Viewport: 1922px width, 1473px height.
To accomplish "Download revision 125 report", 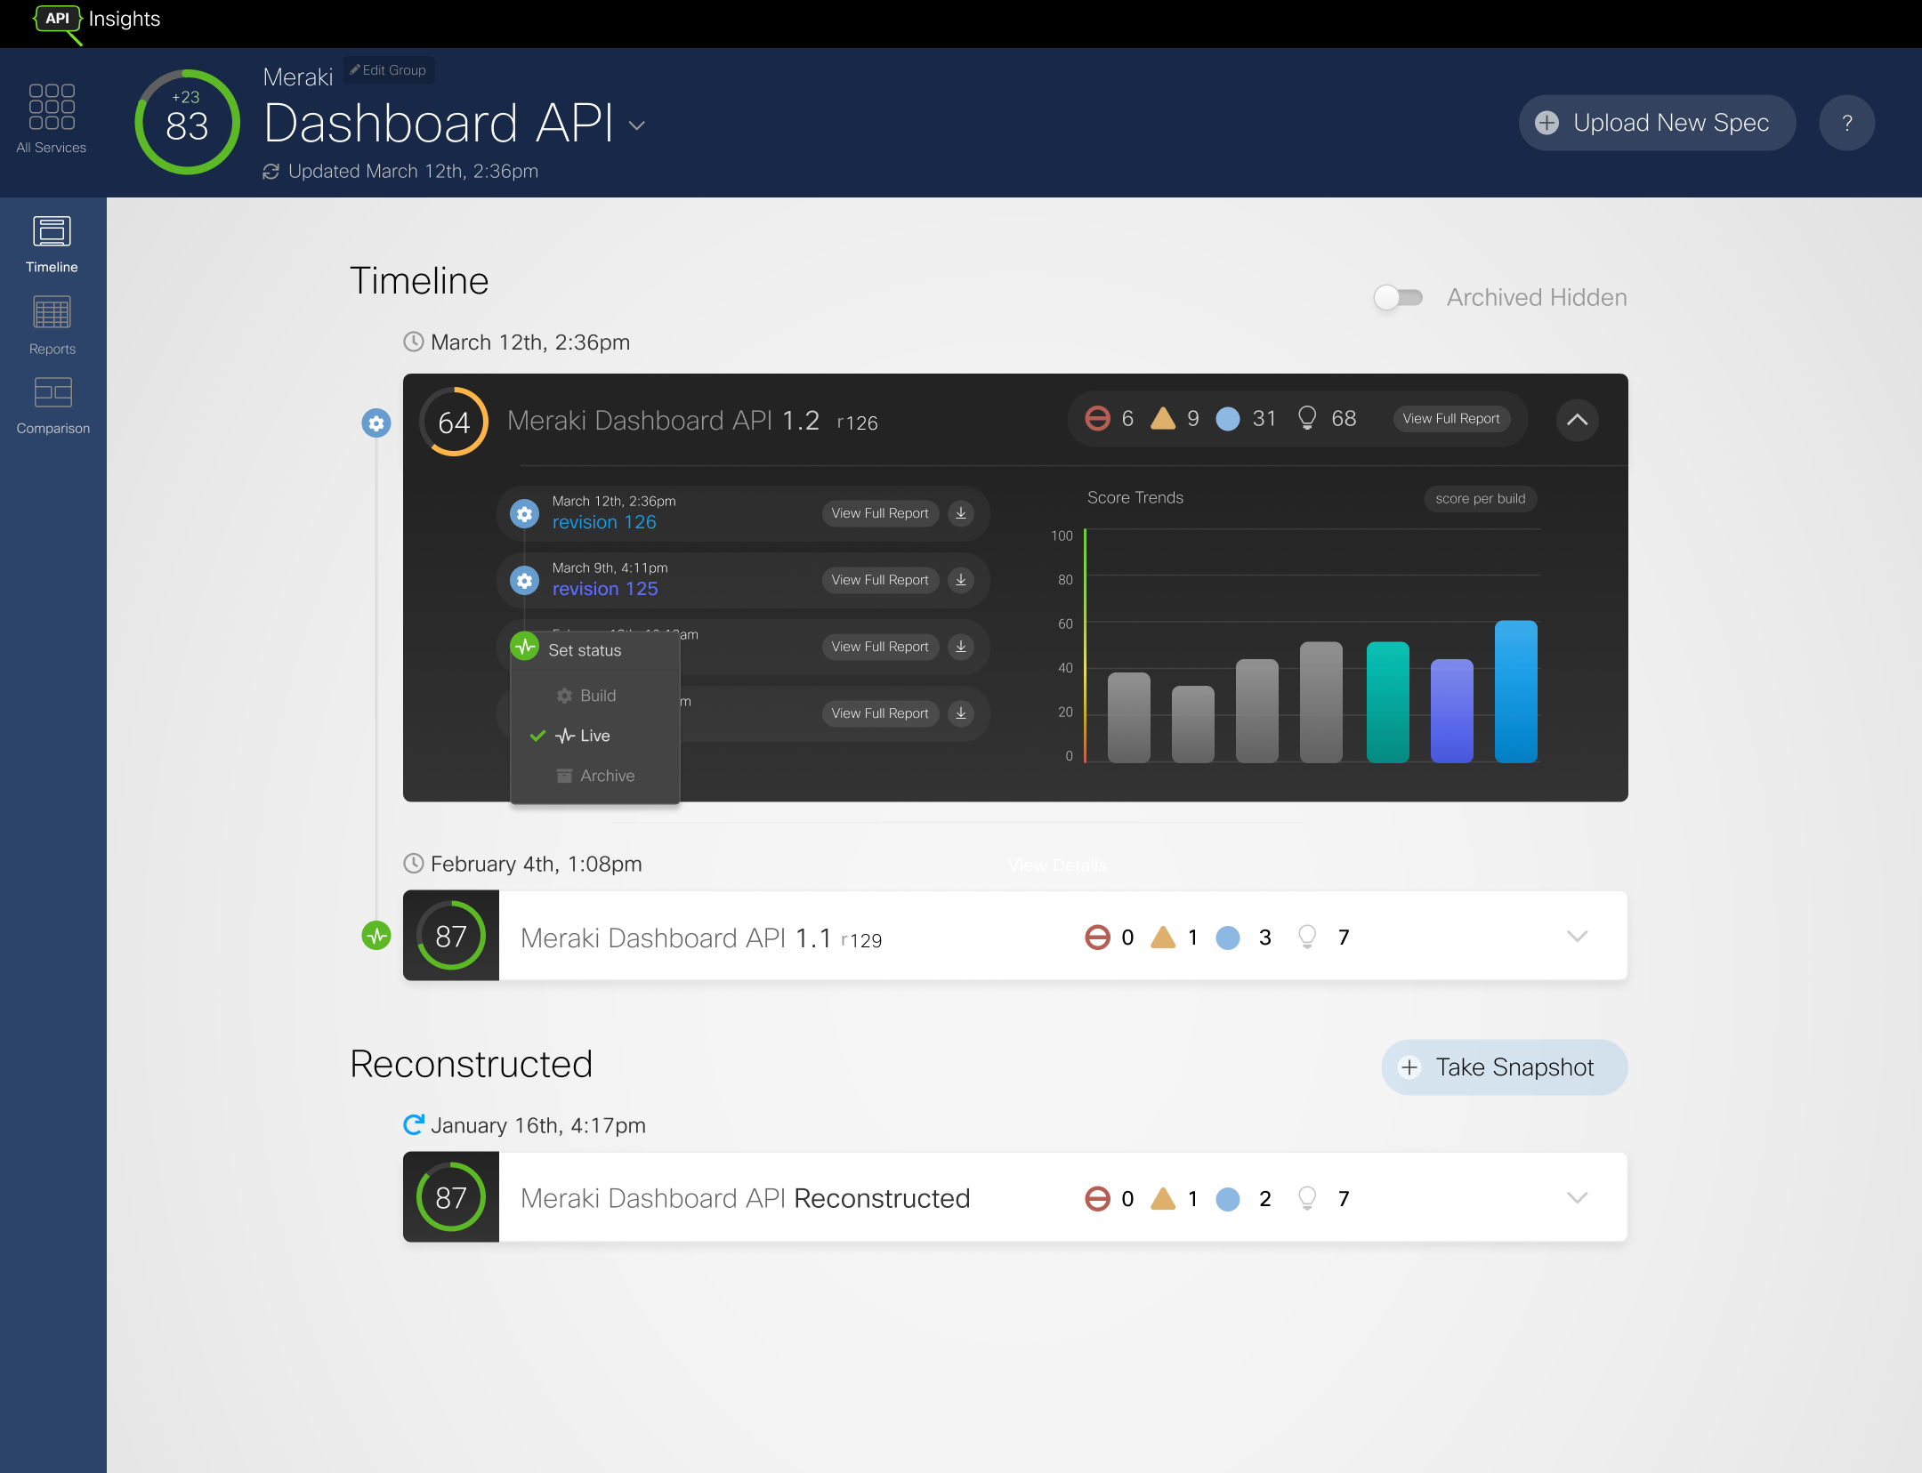I will pyautogui.click(x=961, y=580).
